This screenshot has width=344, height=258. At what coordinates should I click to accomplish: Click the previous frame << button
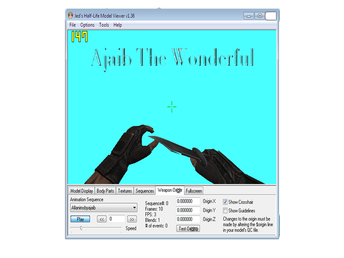102,219
